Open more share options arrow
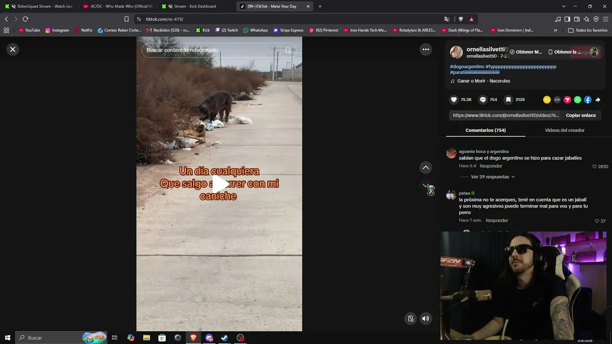612x344 pixels. pyautogui.click(x=598, y=100)
